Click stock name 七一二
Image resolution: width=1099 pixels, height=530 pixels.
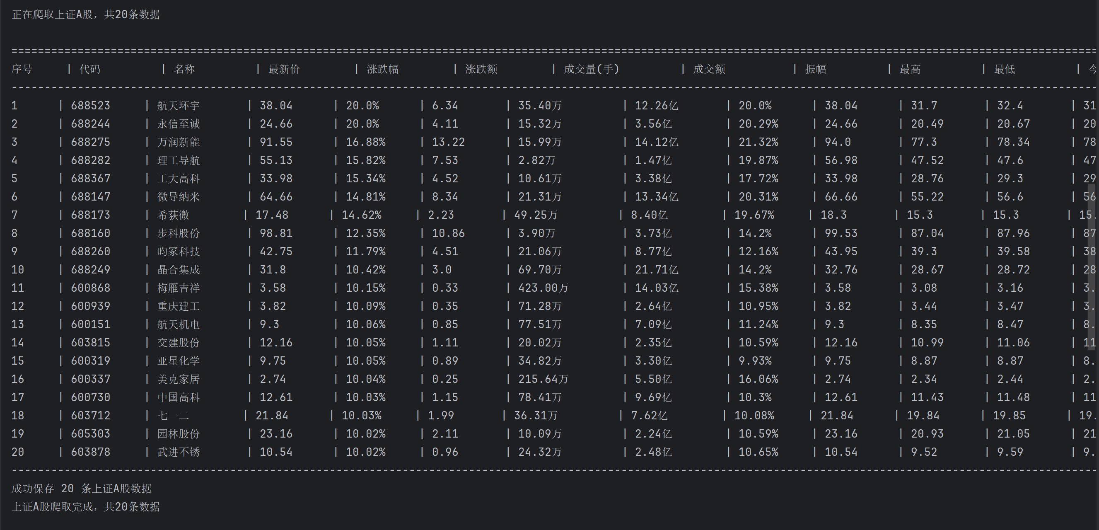[x=173, y=416]
